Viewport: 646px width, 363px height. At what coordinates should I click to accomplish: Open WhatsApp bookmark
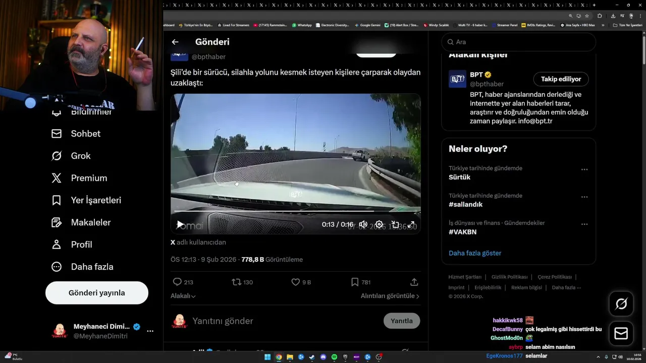pyautogui.click(x=302, y=25)
